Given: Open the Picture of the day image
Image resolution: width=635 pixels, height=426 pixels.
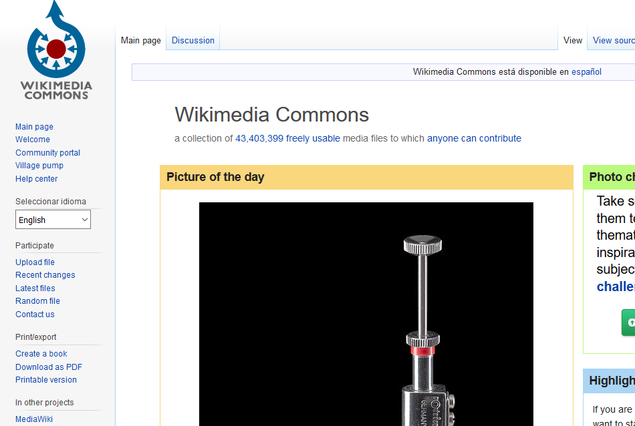Looking at the screenshot, I should pos(366,314).
